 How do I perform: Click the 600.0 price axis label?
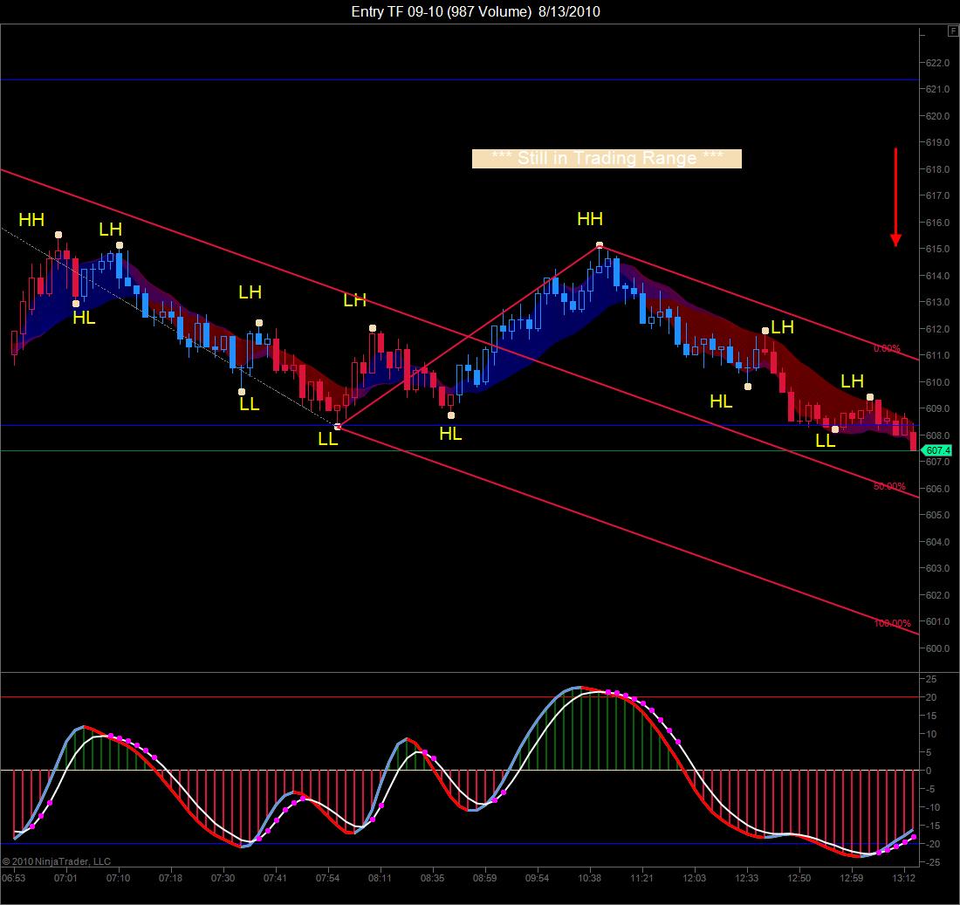coord(937,648)
